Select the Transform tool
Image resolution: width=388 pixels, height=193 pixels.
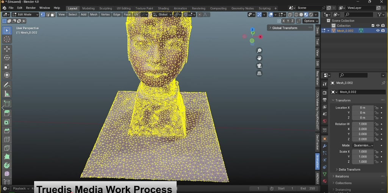pos(7,75)
